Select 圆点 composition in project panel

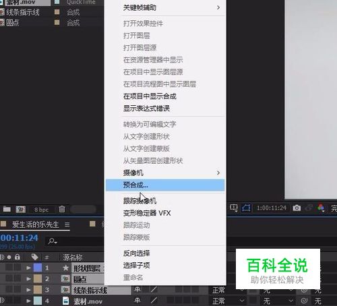pyautogui.click(x=12, y=23)
